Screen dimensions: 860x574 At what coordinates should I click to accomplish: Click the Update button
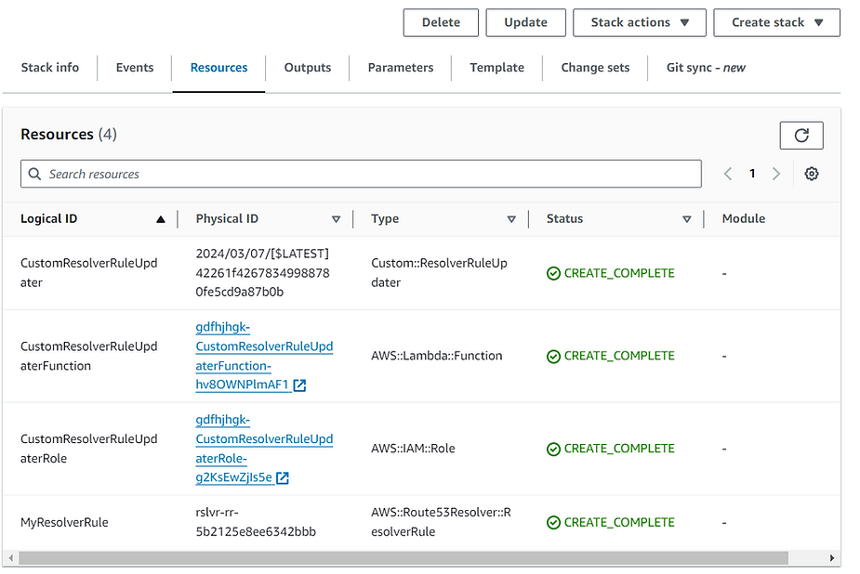tap(525, 22)
